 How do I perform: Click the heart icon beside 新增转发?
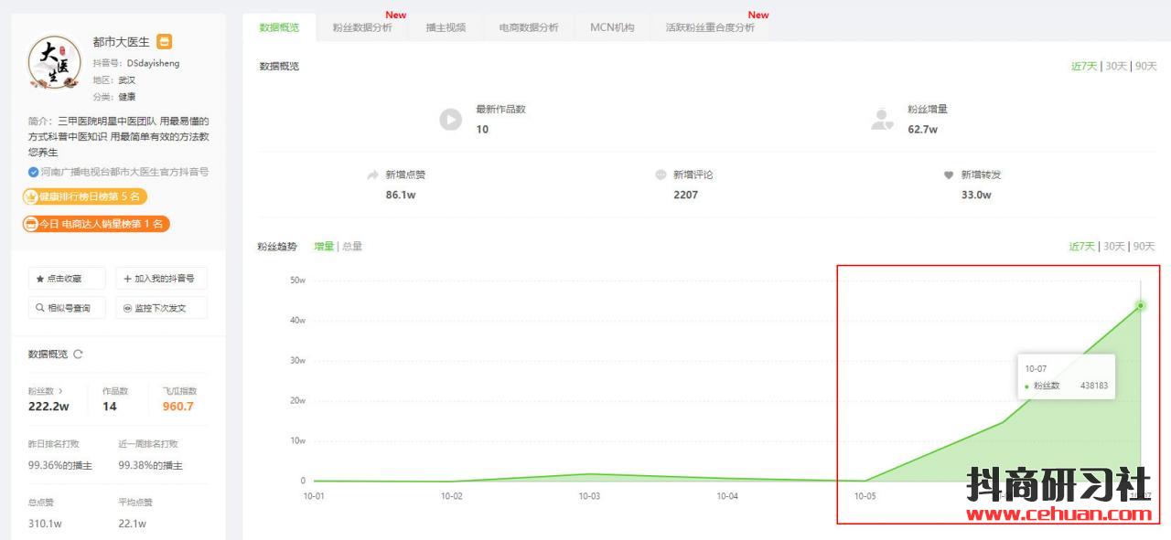coord(949,175)
